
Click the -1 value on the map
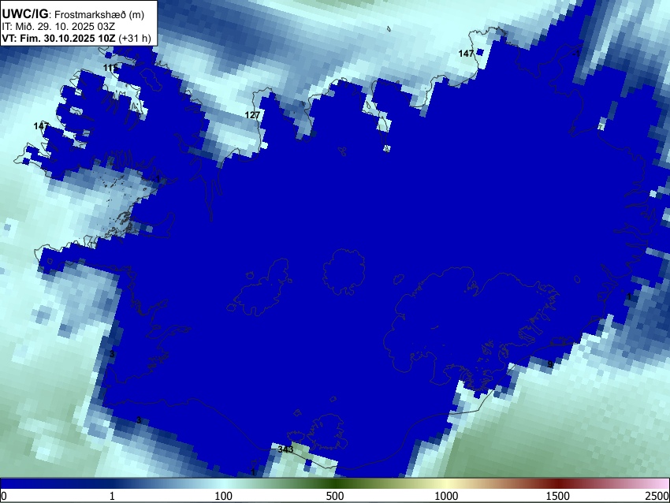point(576,54)
